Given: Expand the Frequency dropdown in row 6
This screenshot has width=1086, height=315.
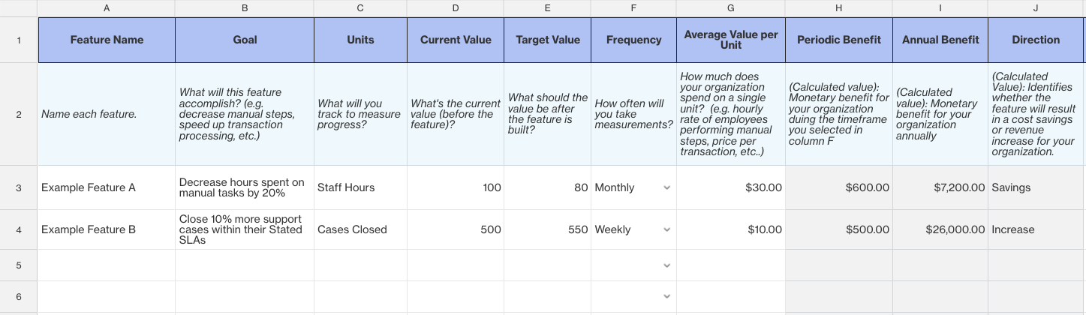Looking at the screenshot, I should click(666, 297).
